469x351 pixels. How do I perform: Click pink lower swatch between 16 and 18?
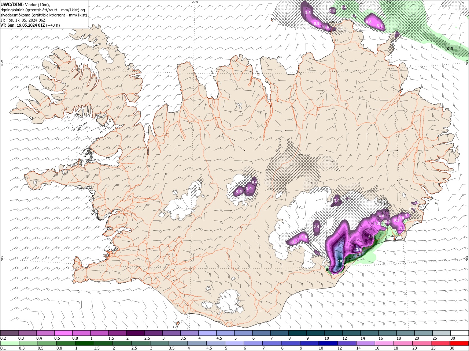(x=384, y=343)
